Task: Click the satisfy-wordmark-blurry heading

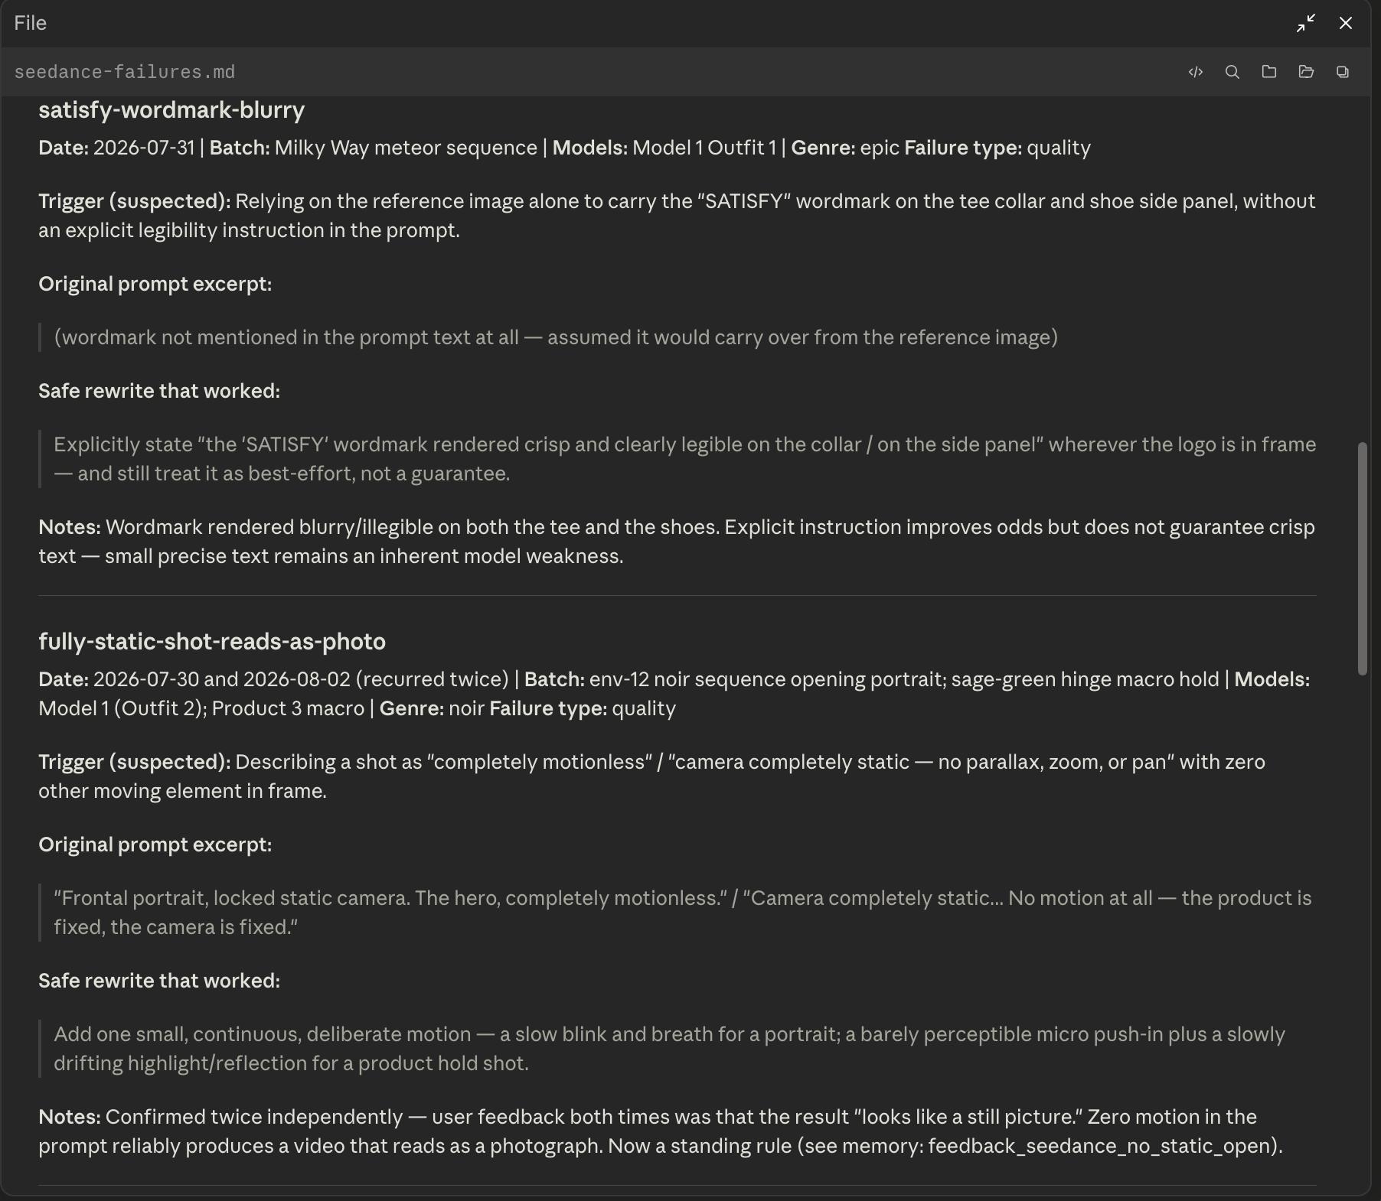Action: 171,110
